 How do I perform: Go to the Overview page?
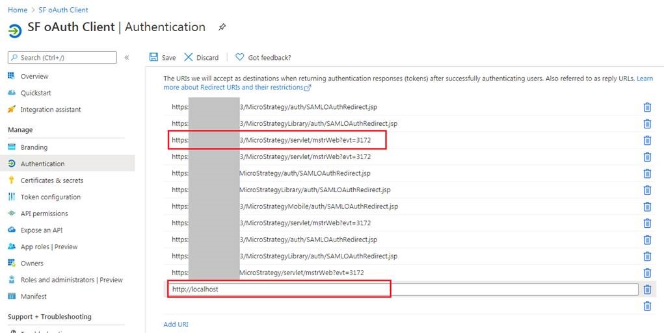coord(34,77)
